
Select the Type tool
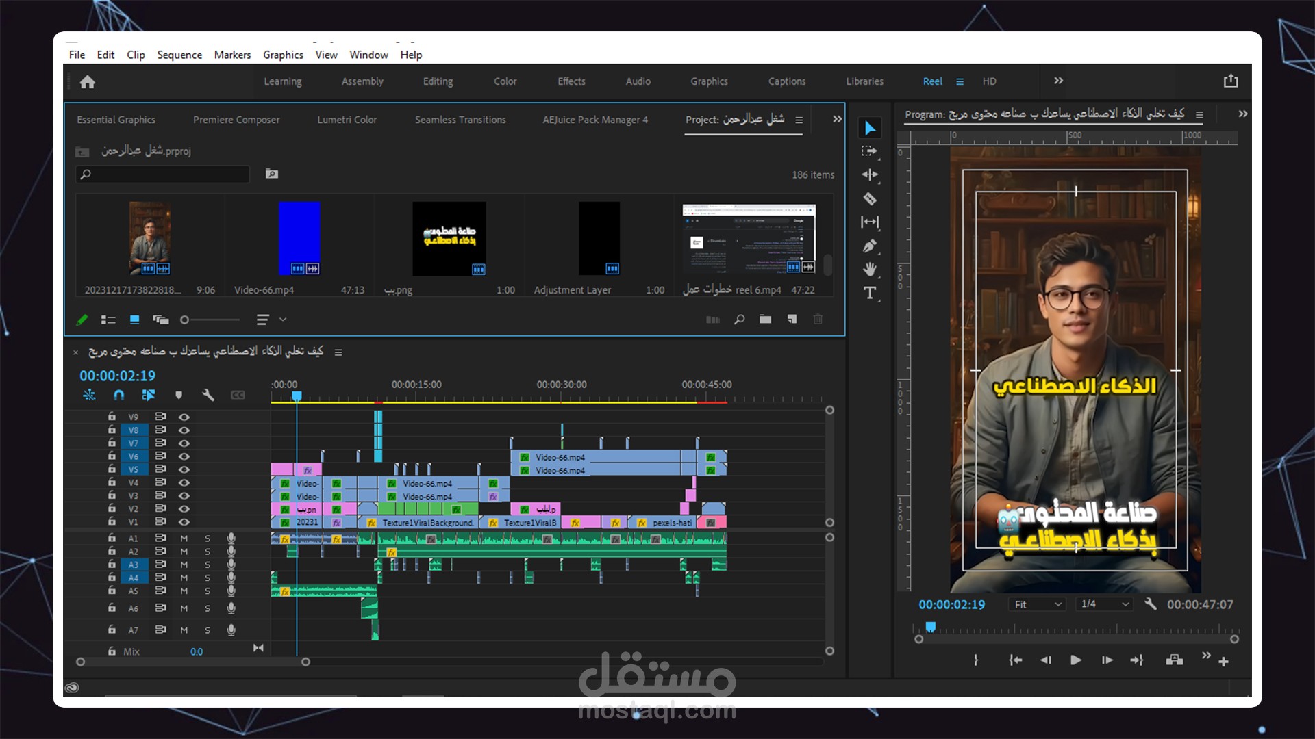coord(870,293)
